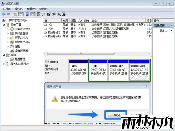The image size is (175, 131).
Task: Select the (C:) 39.07 GB partition block
Action: pos(78,70)
